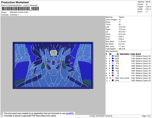Click the thread code "1041"

[x=133, y=73]
